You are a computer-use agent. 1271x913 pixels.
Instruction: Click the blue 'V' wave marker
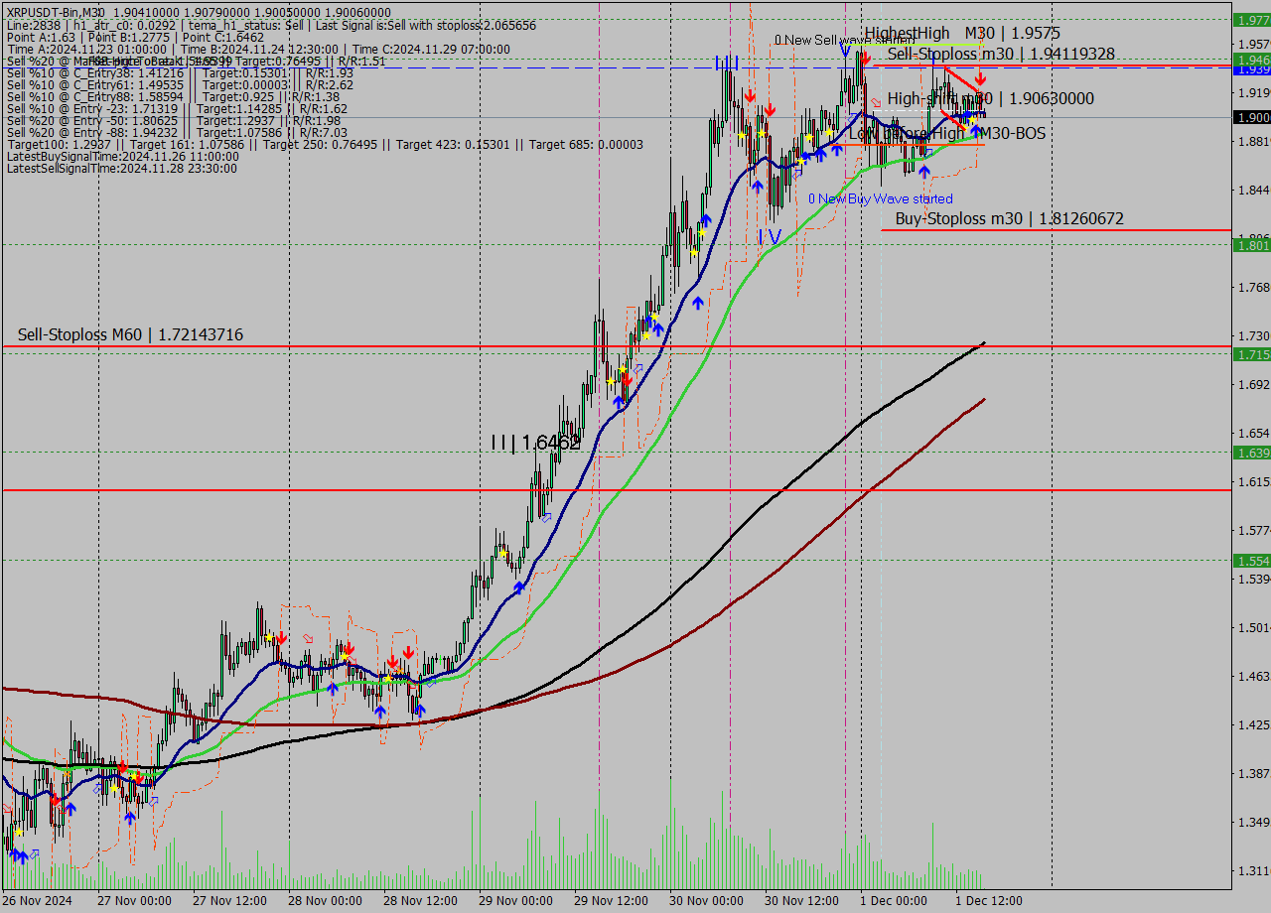tap(845, 50)
